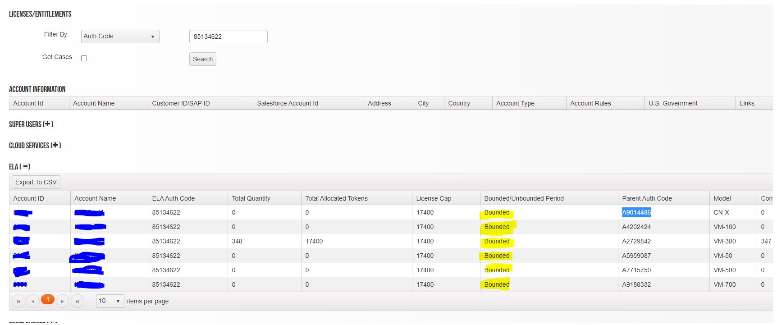
Task: Select highlighted parent auth code A9014486
Action: [636, 212]
